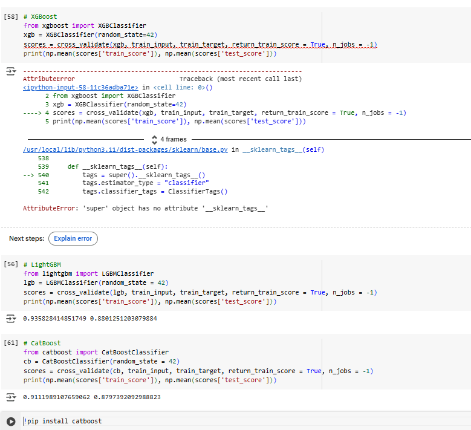This screenshot has width=471, height=430.
Task: Click the cross_validate(cb, ...) line in CatBoost cell
Action: tap(198, 371)
